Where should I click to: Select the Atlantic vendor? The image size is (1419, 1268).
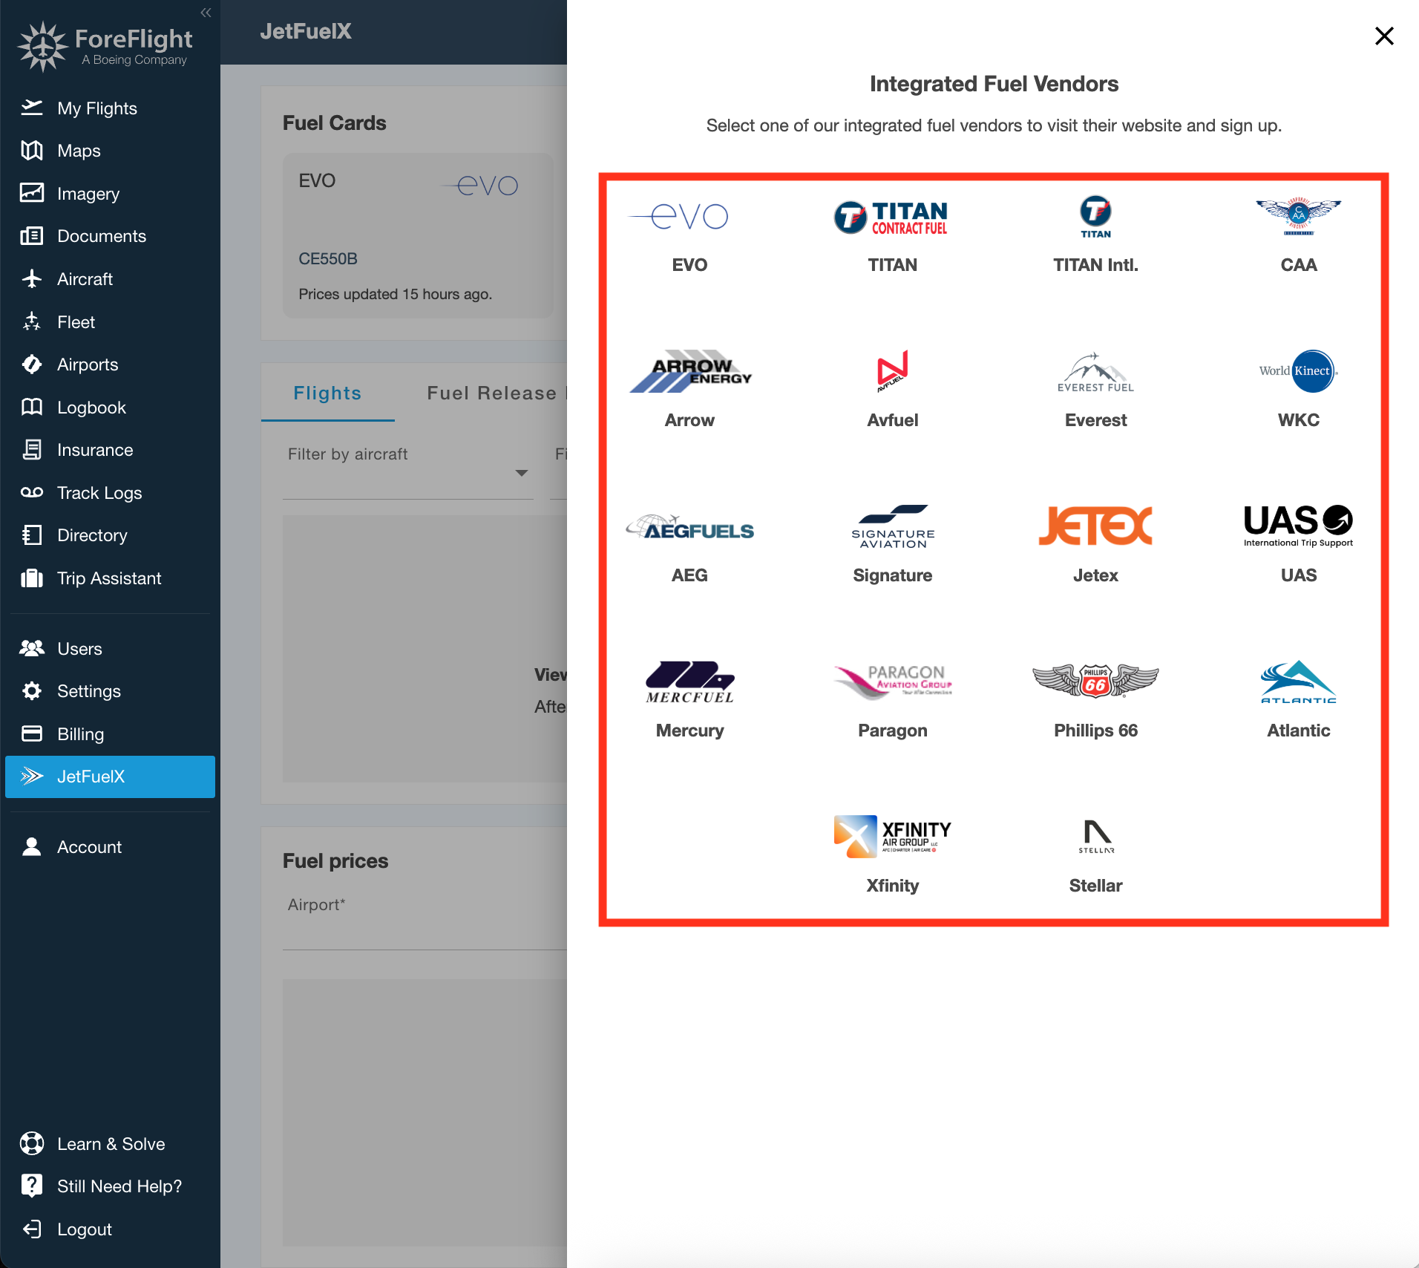coord(1298,702)
